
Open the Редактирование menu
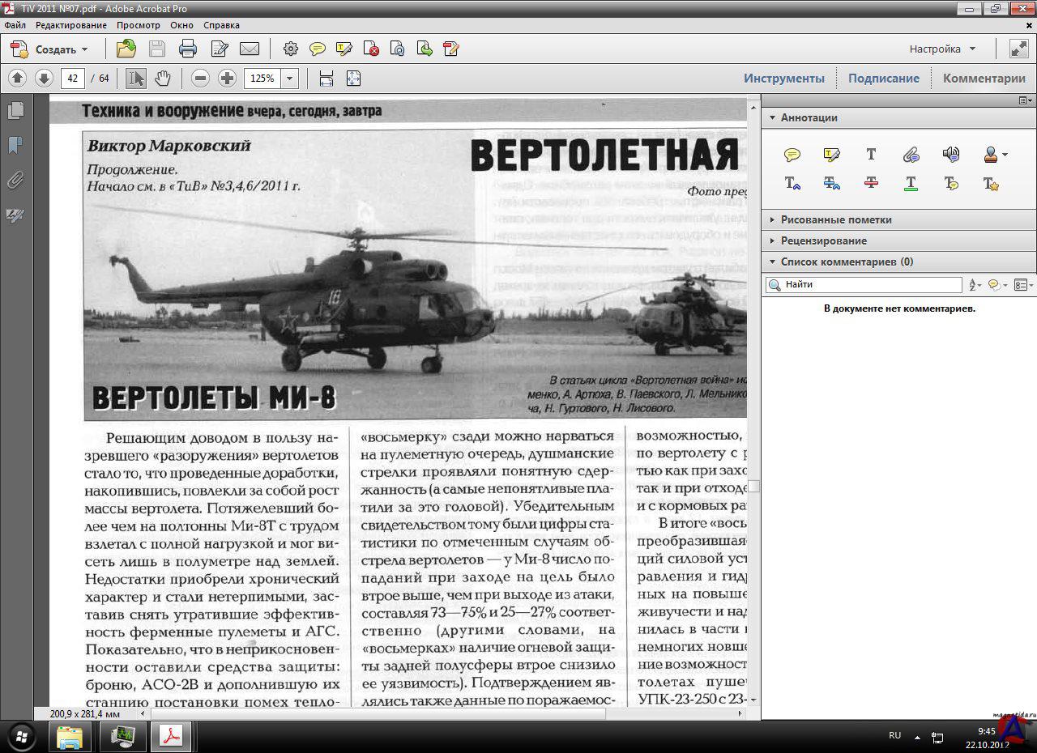70,25
